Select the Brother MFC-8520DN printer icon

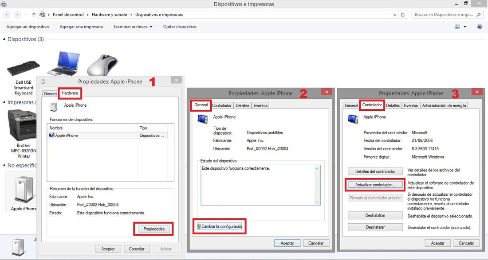coord(22,125)
